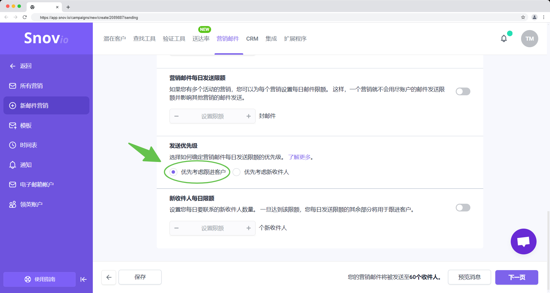The image size is (550, 293).
Task: Decrease the 封邮件 daily limit
Action: [x=176, y=116]
